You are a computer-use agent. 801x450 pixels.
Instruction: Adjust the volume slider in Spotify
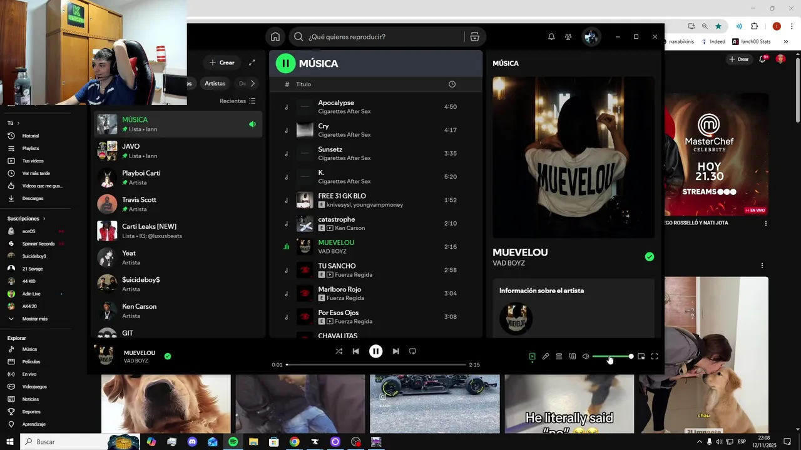(x=613, y=356)
